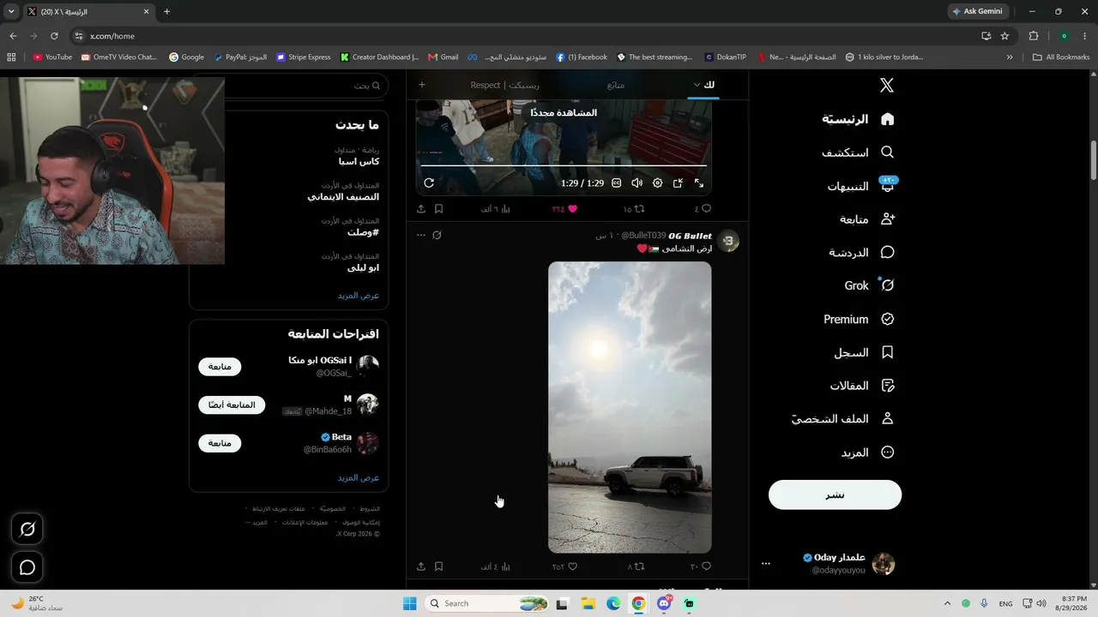Expand the system tray hidden icons
Screen dimensions: 1098x617
(947, 603)
